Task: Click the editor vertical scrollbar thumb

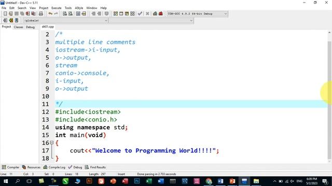Action: [329, 100]
